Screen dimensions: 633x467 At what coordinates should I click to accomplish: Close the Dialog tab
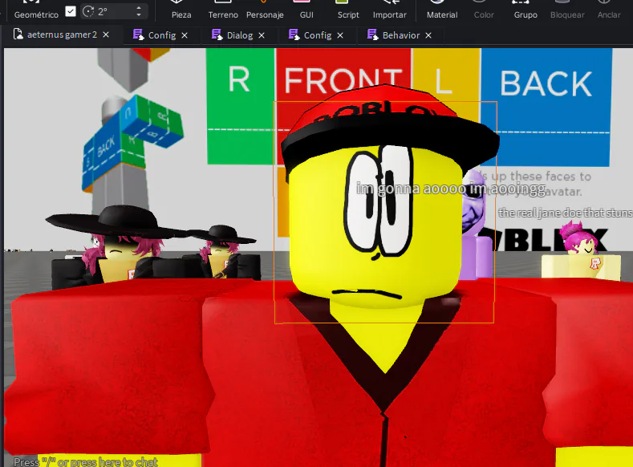(262, 35)
